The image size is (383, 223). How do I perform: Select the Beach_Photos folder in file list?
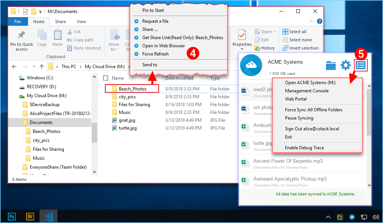132,89
